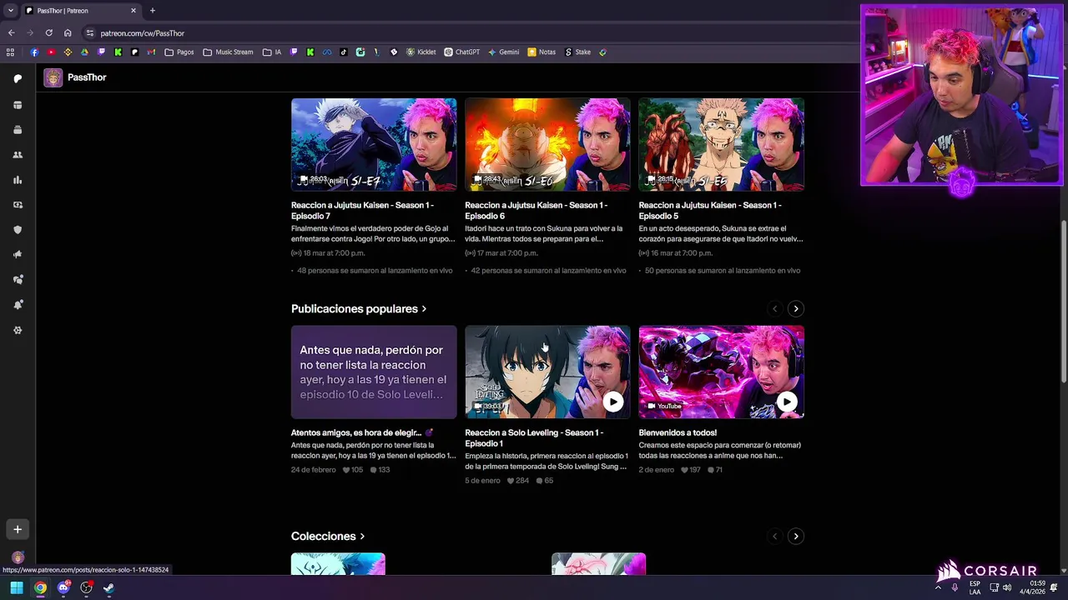This screenshot has height=600, width=1068.
Task: Open the browser home button
Action: 68,33
